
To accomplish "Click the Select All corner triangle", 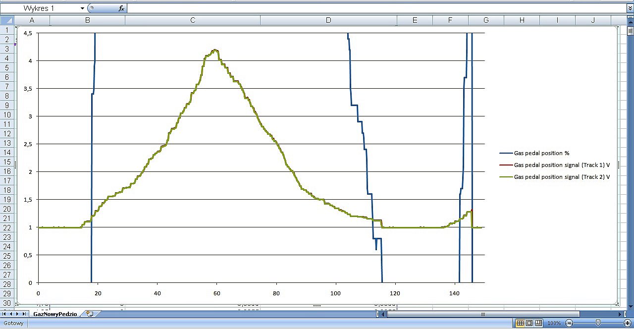I will pos(7,20).
